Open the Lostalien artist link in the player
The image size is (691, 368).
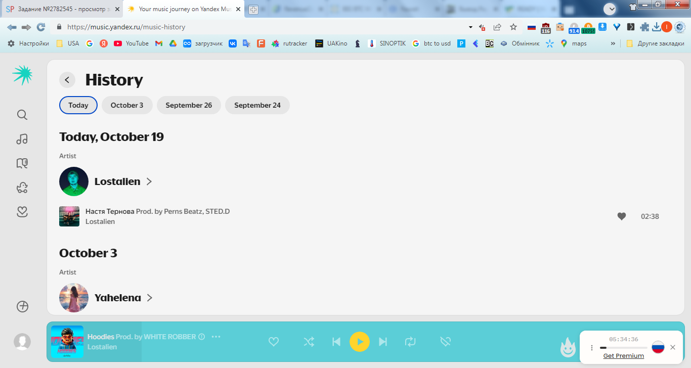[x=102, y=347]
